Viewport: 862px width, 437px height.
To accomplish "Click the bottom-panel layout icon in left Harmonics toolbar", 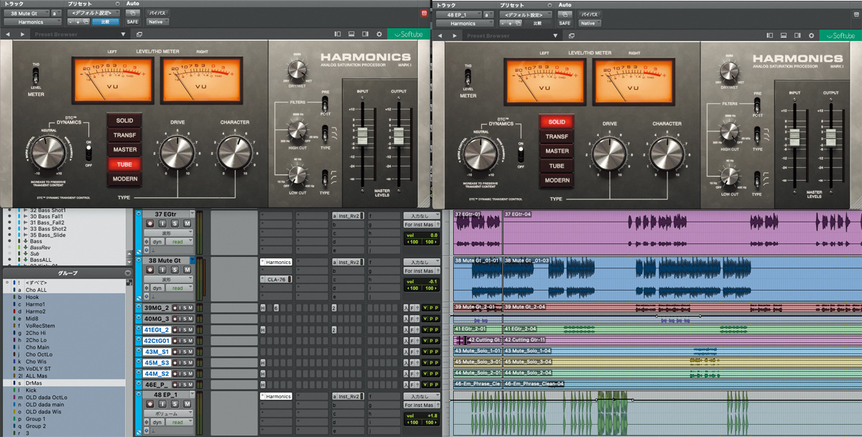I will pyautogui.click(x=352, y=34).
